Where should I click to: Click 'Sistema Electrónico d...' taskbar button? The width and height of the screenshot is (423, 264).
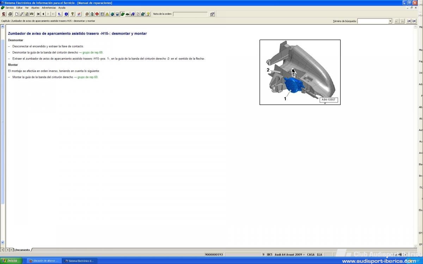79,261
